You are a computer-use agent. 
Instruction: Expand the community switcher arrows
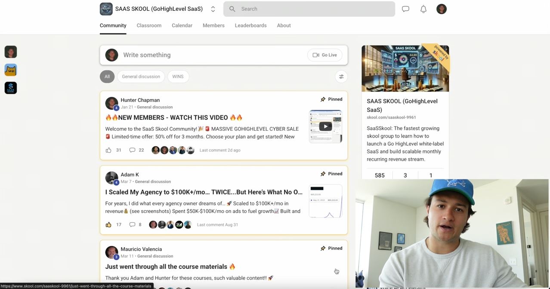click(213, 9)
